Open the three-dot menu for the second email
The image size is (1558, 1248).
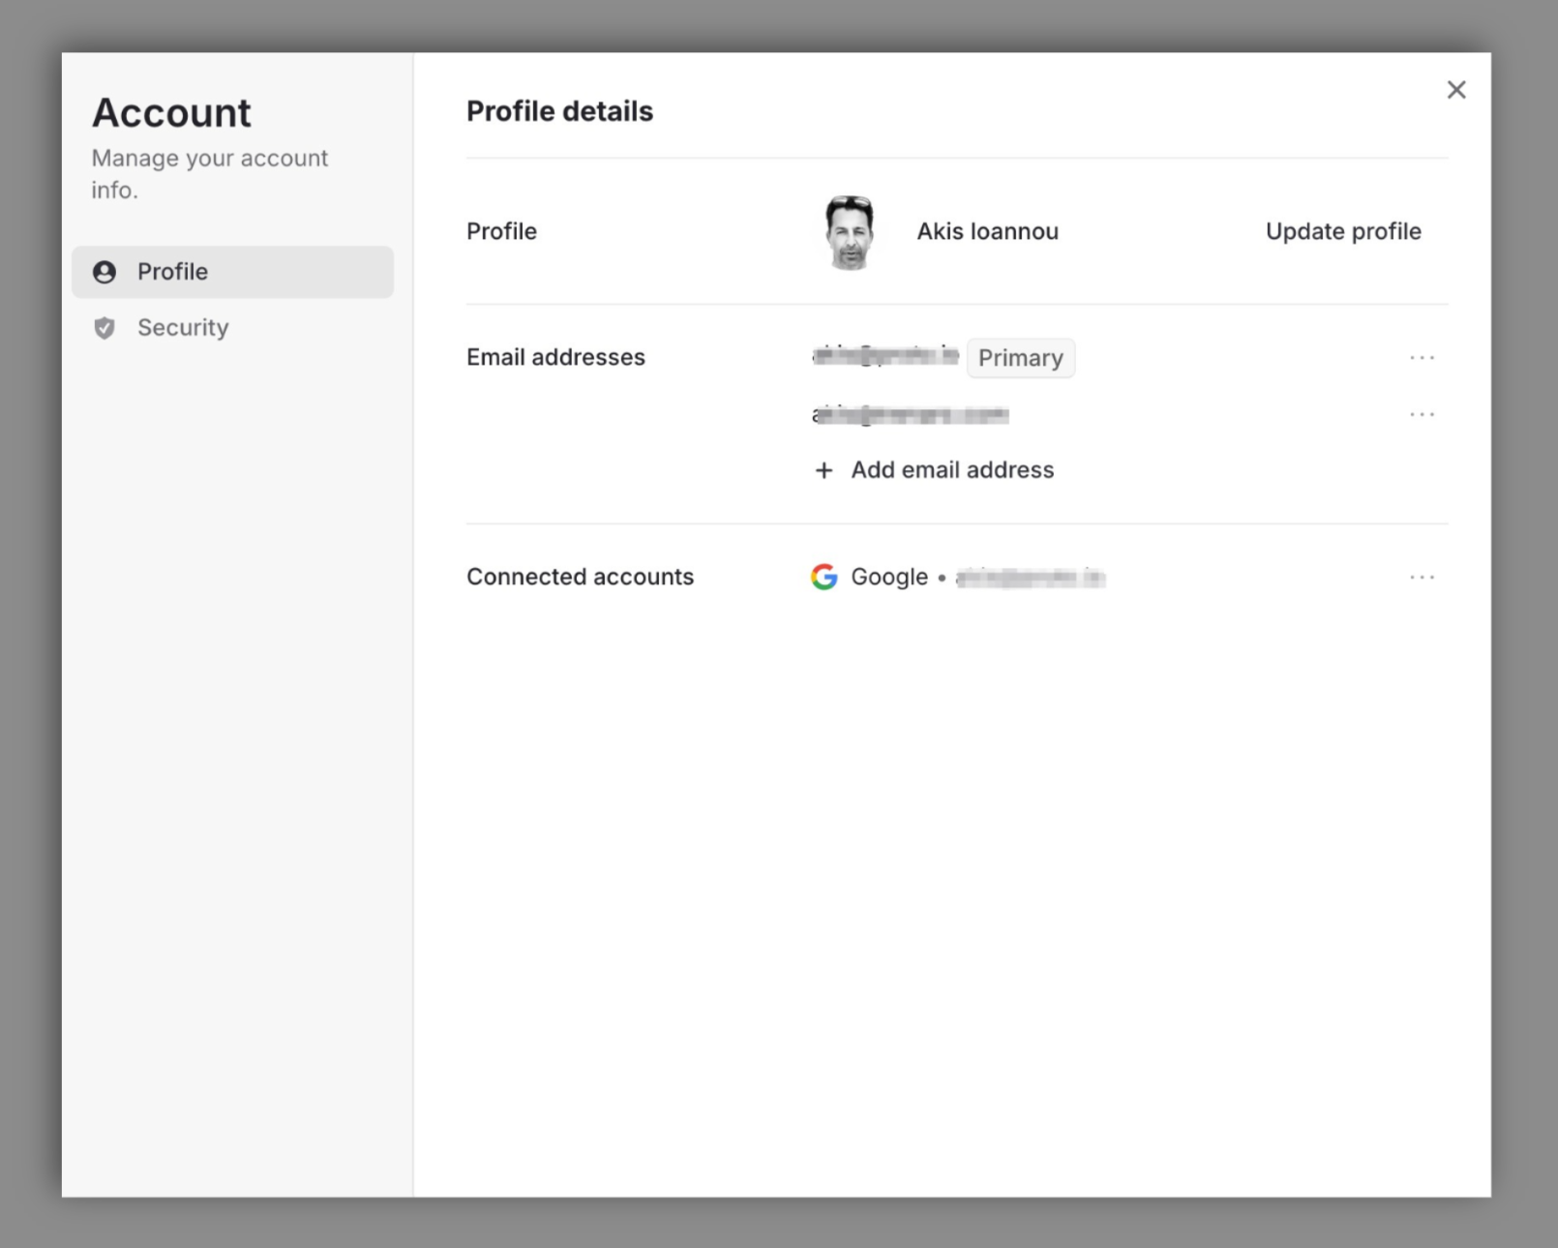pyautogui.click(x=1422, y=414)
